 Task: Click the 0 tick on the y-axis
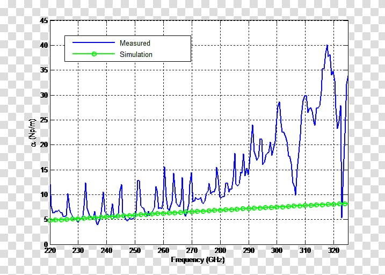point(45,244)
